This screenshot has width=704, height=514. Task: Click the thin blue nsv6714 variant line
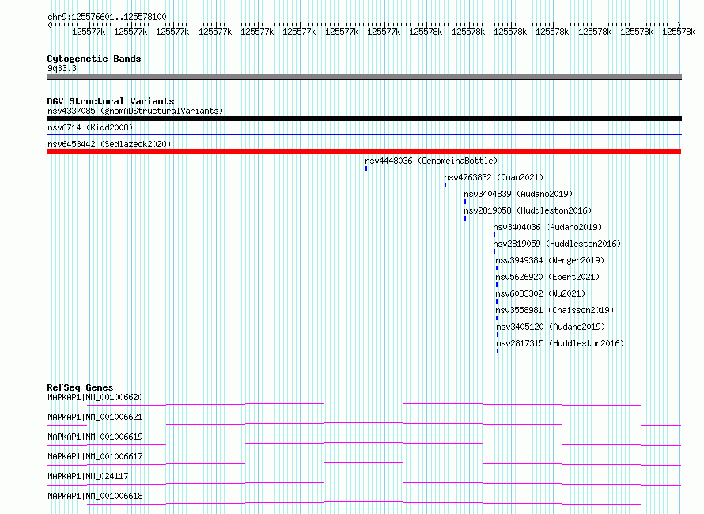(364, 134)
